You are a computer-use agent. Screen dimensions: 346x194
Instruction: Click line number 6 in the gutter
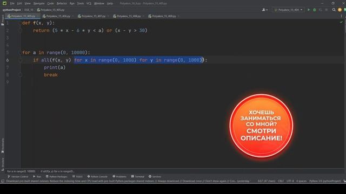(x=7, y=60)
